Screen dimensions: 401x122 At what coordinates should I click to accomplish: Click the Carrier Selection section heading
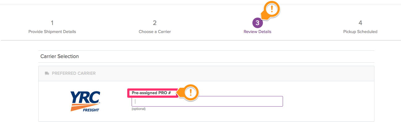pyautogui.click(x=60, y=57)
